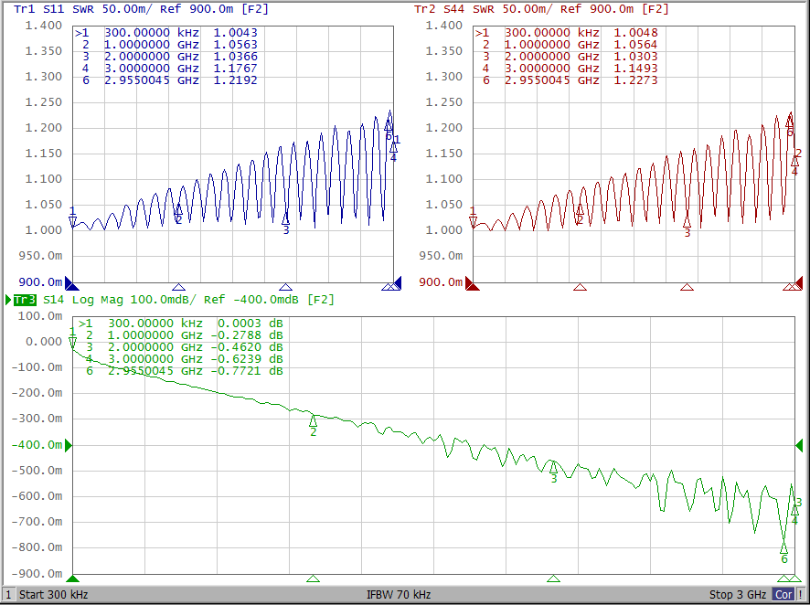Click marker 3 on the red S44 trace
Screen dimensions: 810x605
(687, 222)
